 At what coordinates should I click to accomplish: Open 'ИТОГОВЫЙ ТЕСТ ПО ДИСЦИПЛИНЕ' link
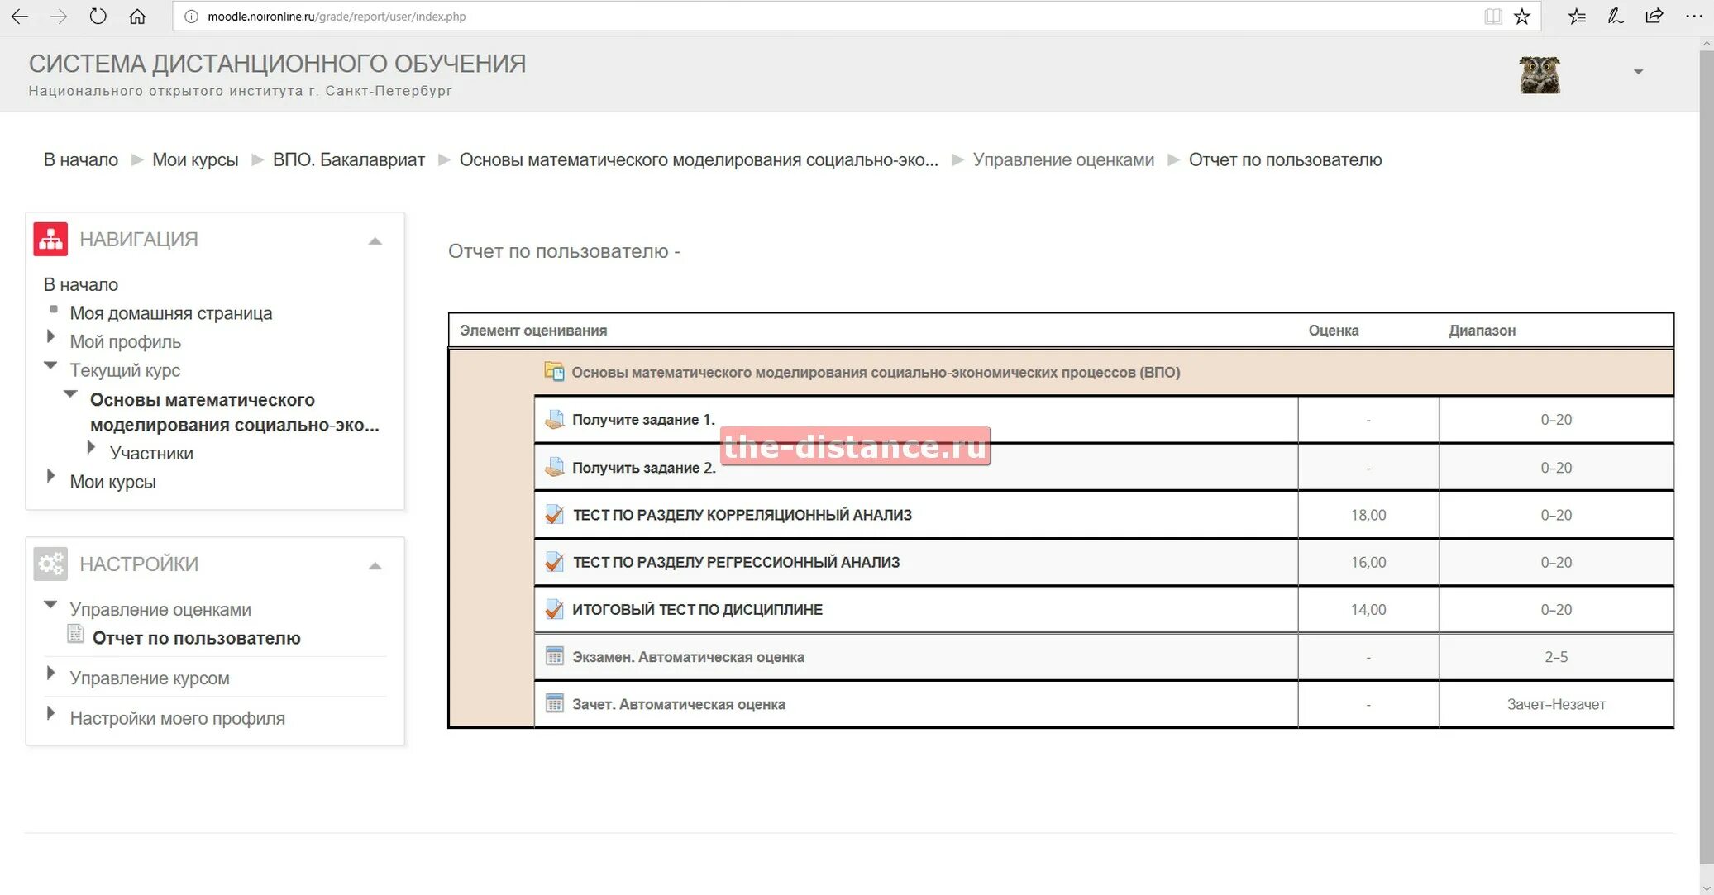[697, 610]
